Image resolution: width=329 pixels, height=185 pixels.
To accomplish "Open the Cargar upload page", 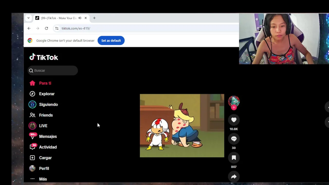I will [x=45, y=158].
